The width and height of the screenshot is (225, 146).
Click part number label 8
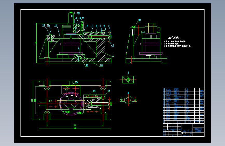tap(87, 25)
